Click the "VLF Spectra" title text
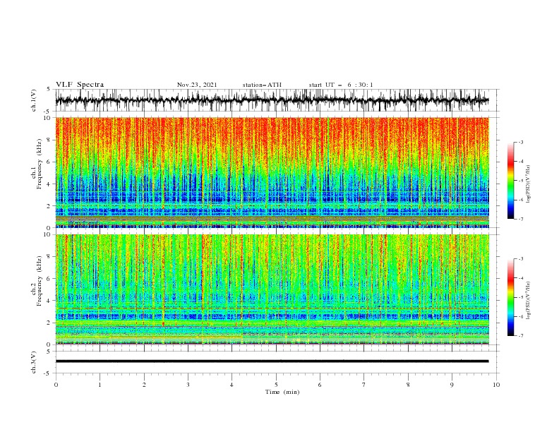Viewport: 559px width, 432px height. point(80,85)
